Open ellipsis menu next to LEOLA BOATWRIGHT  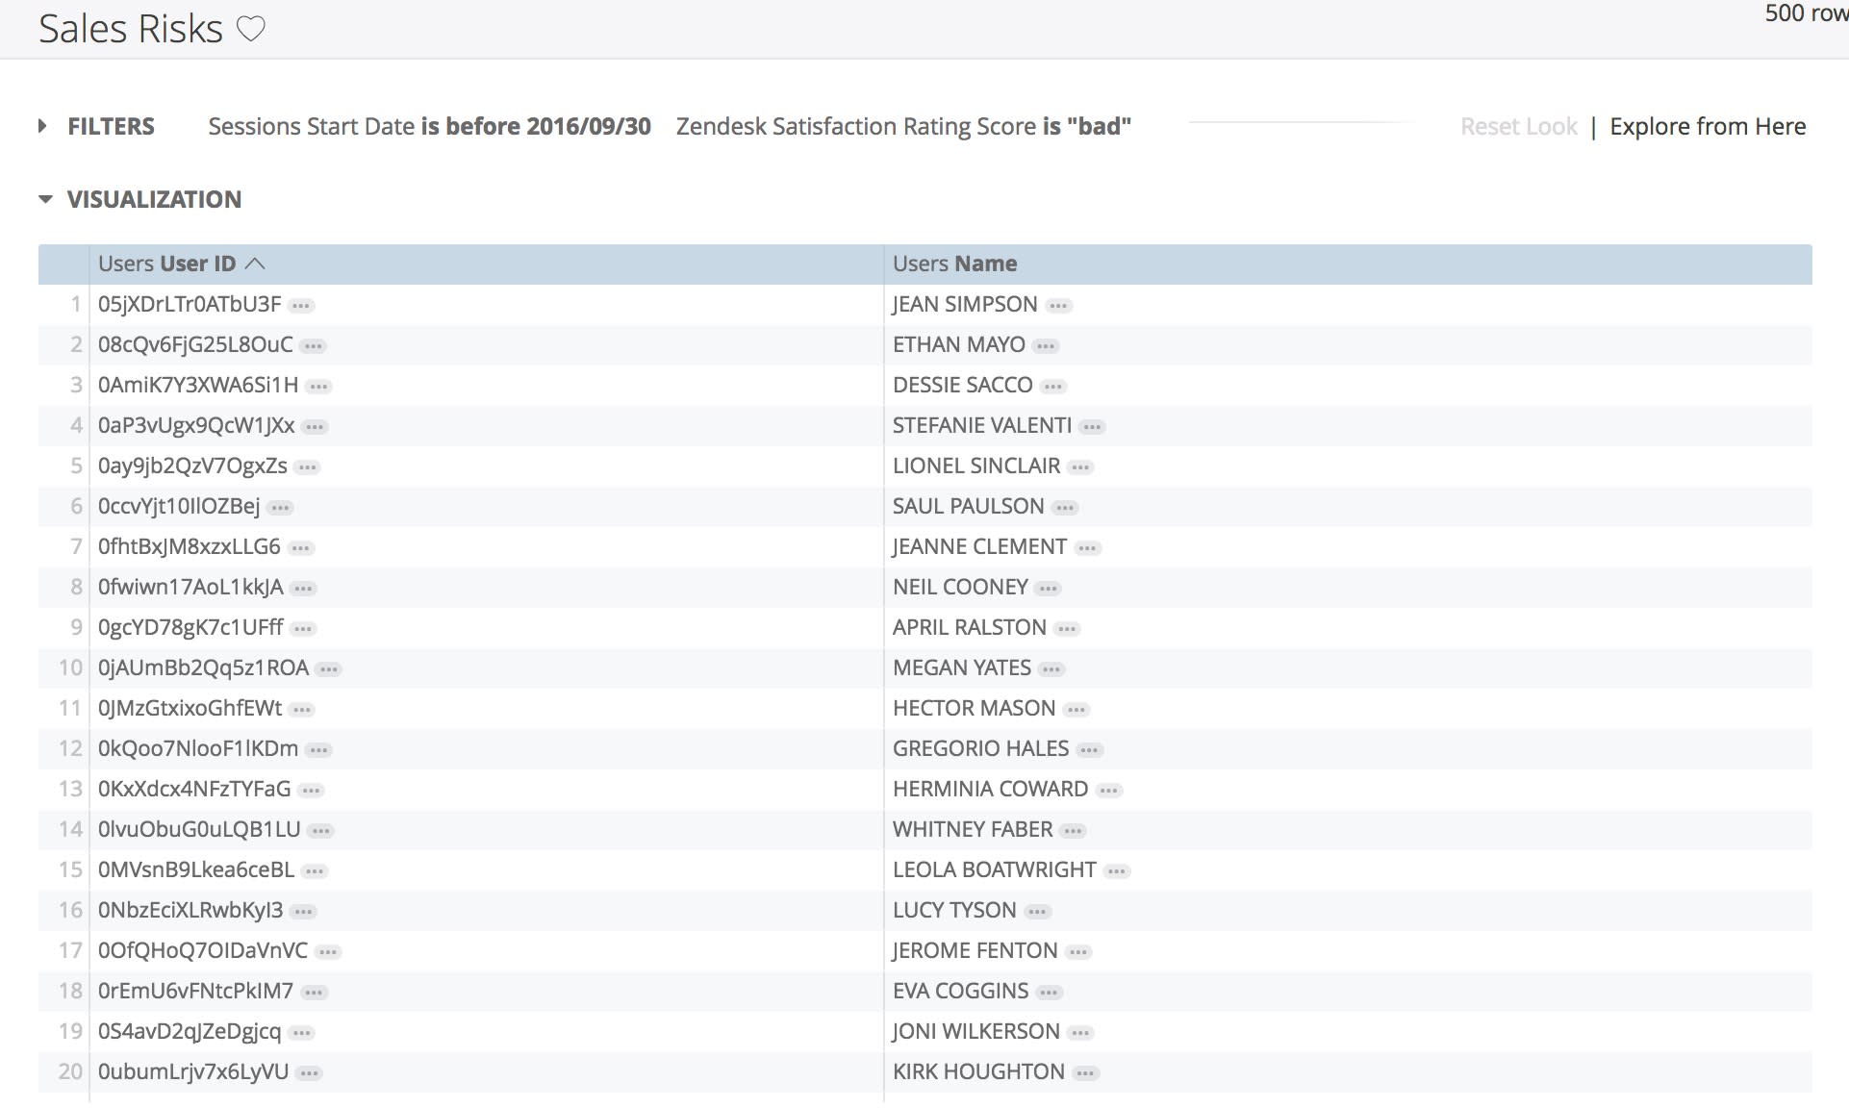[x=1116, y=871]
